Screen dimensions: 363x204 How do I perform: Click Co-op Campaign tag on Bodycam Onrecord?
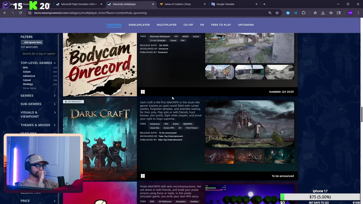point(158,41)
